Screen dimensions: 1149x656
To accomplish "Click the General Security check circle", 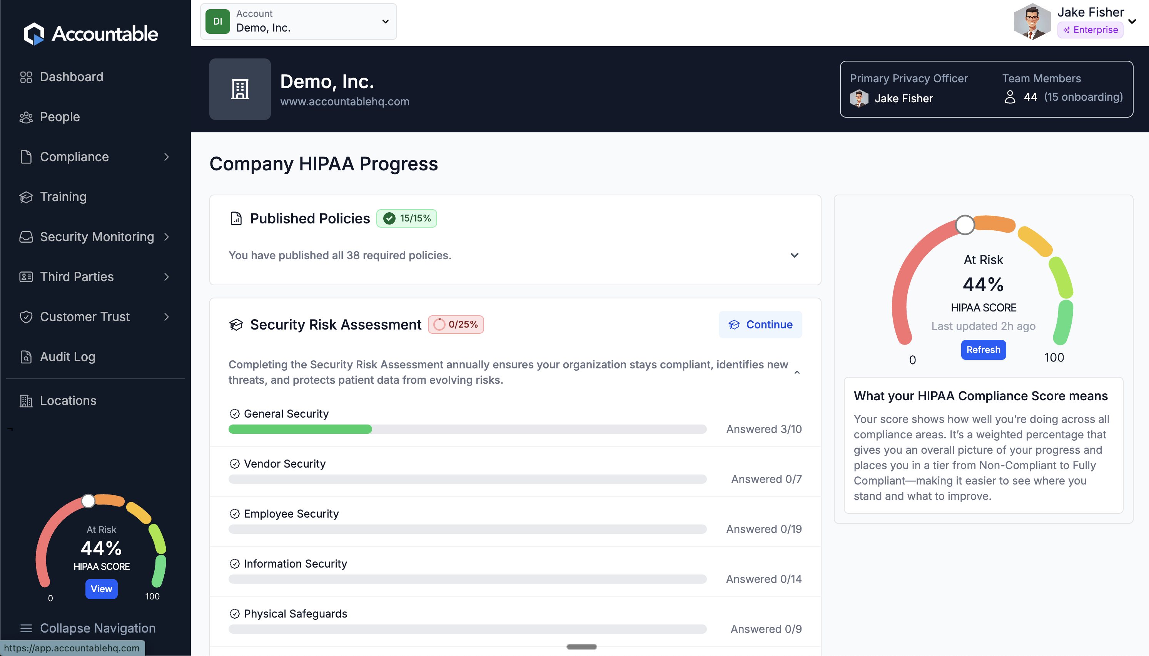I will (x=234, y=414).
